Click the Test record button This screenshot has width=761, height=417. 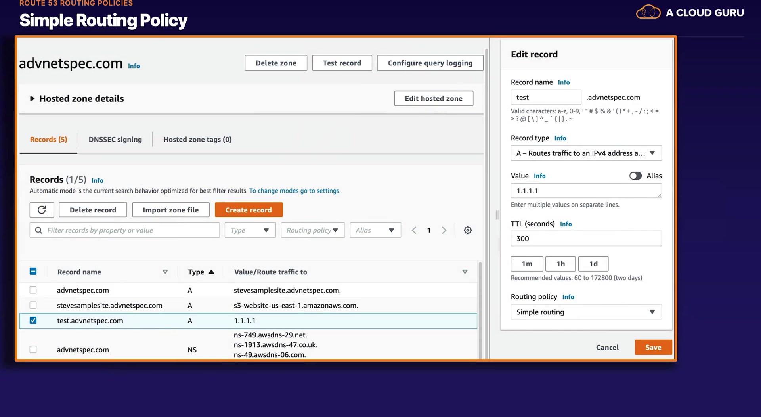pyautogui.click(x=342, y=63)
